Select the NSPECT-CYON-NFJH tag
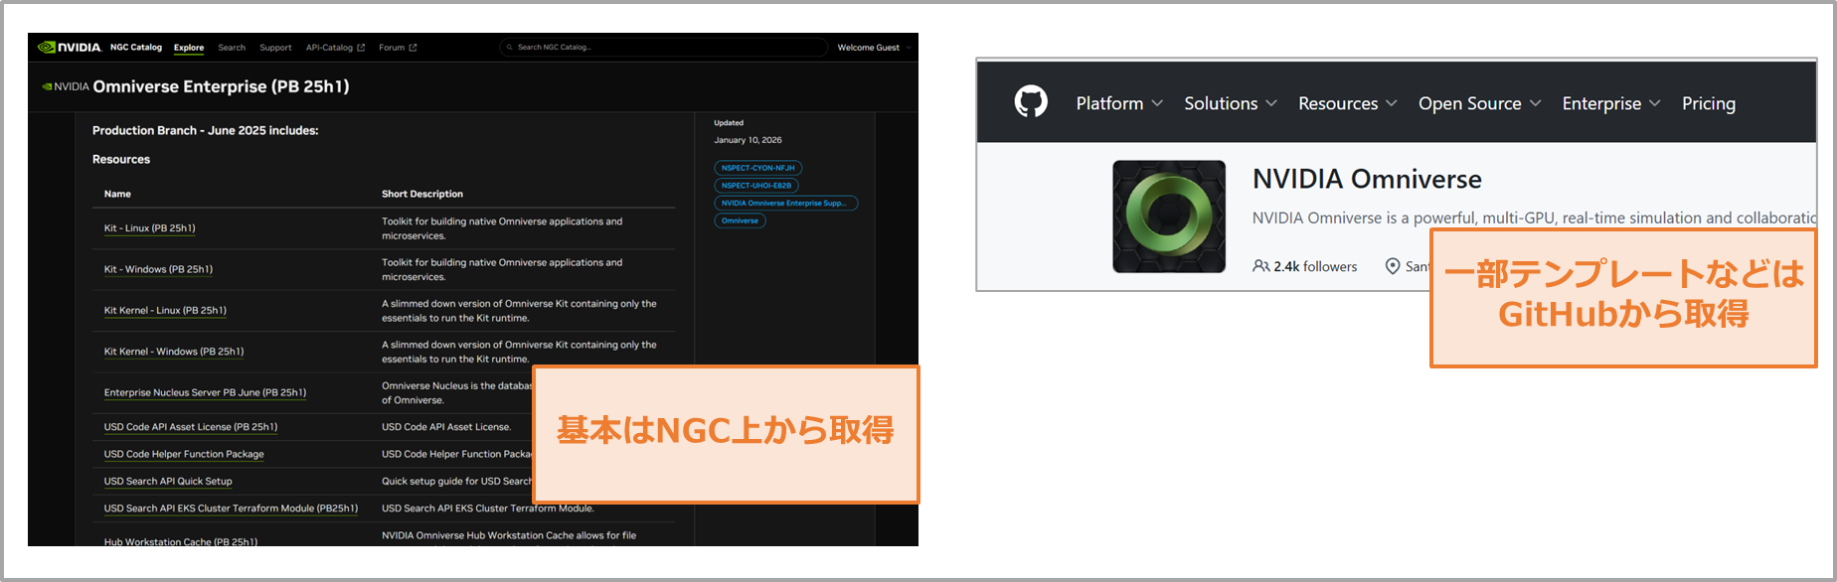Image resolution: width=1837 pixels, height=582 pixels. click(x=757, y=168)
